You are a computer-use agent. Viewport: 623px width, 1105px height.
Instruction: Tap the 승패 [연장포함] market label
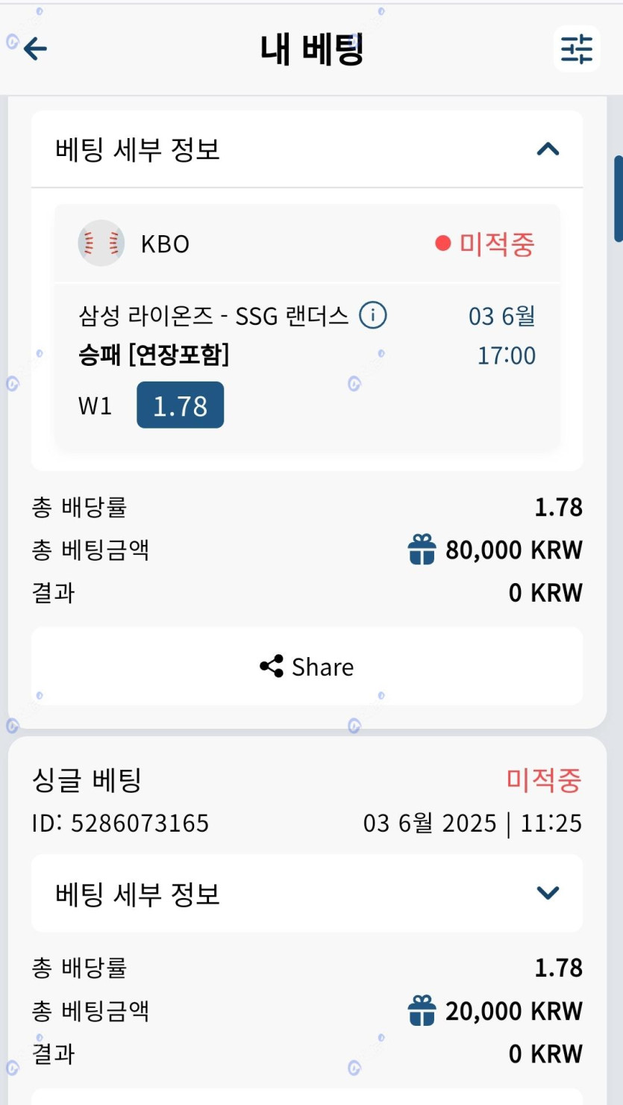point(154,356)
